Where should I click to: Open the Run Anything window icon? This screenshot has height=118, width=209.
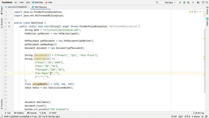[x=203, y=2]
